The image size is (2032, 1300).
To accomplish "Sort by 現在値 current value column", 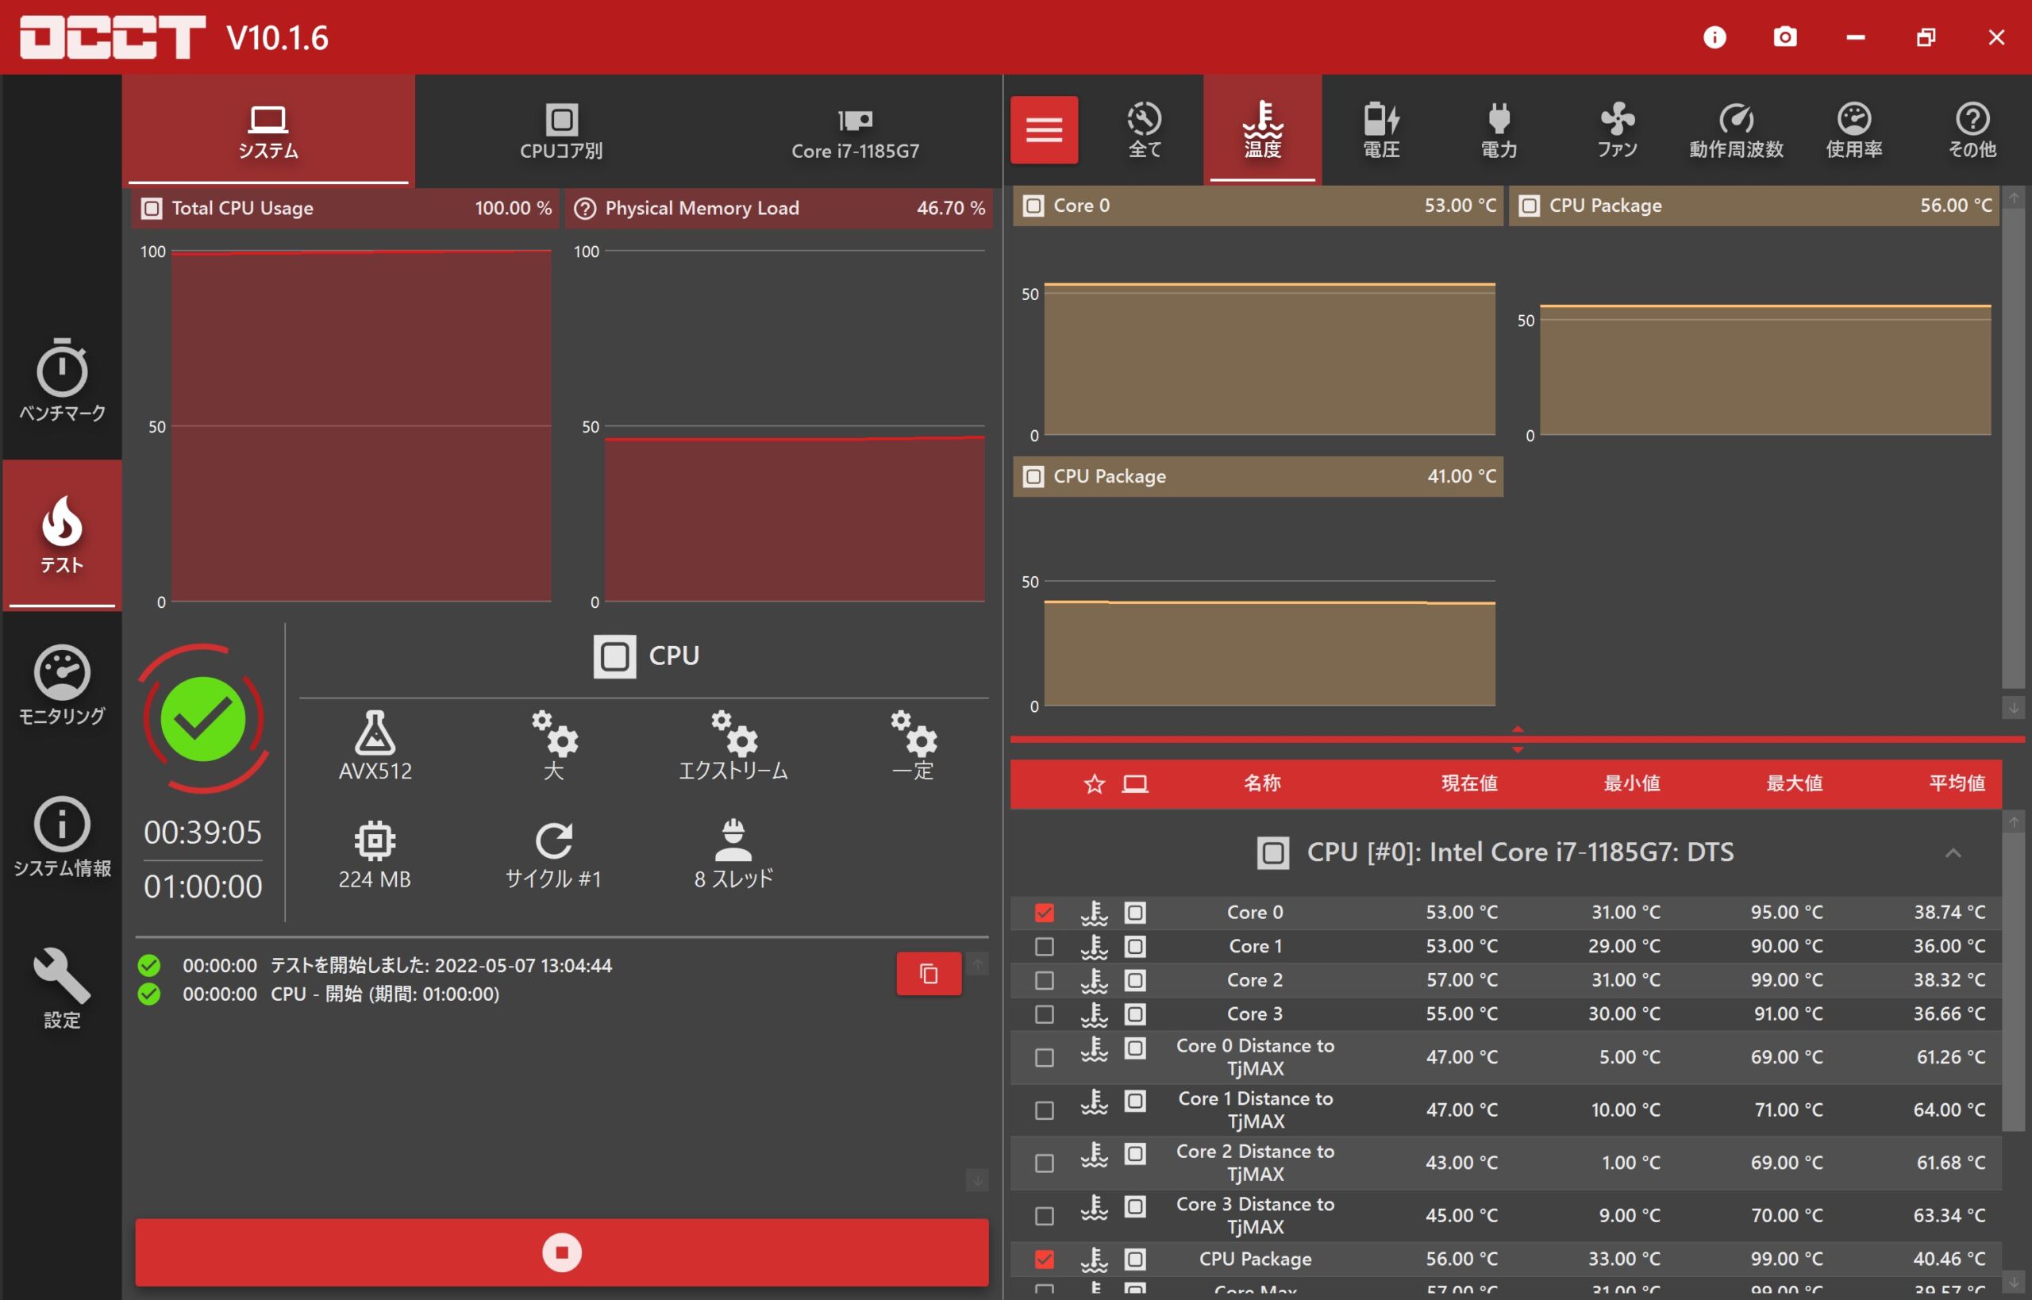I will click(1469, 783).
